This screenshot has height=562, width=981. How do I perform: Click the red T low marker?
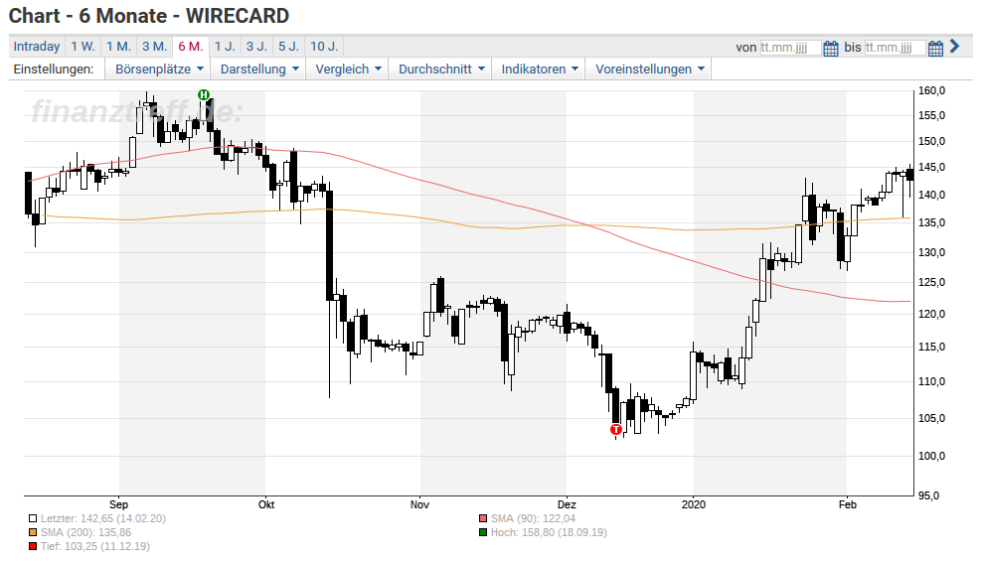[616, 430]
